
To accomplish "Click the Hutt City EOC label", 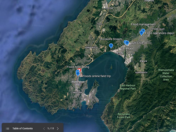I will coord(139,43).
